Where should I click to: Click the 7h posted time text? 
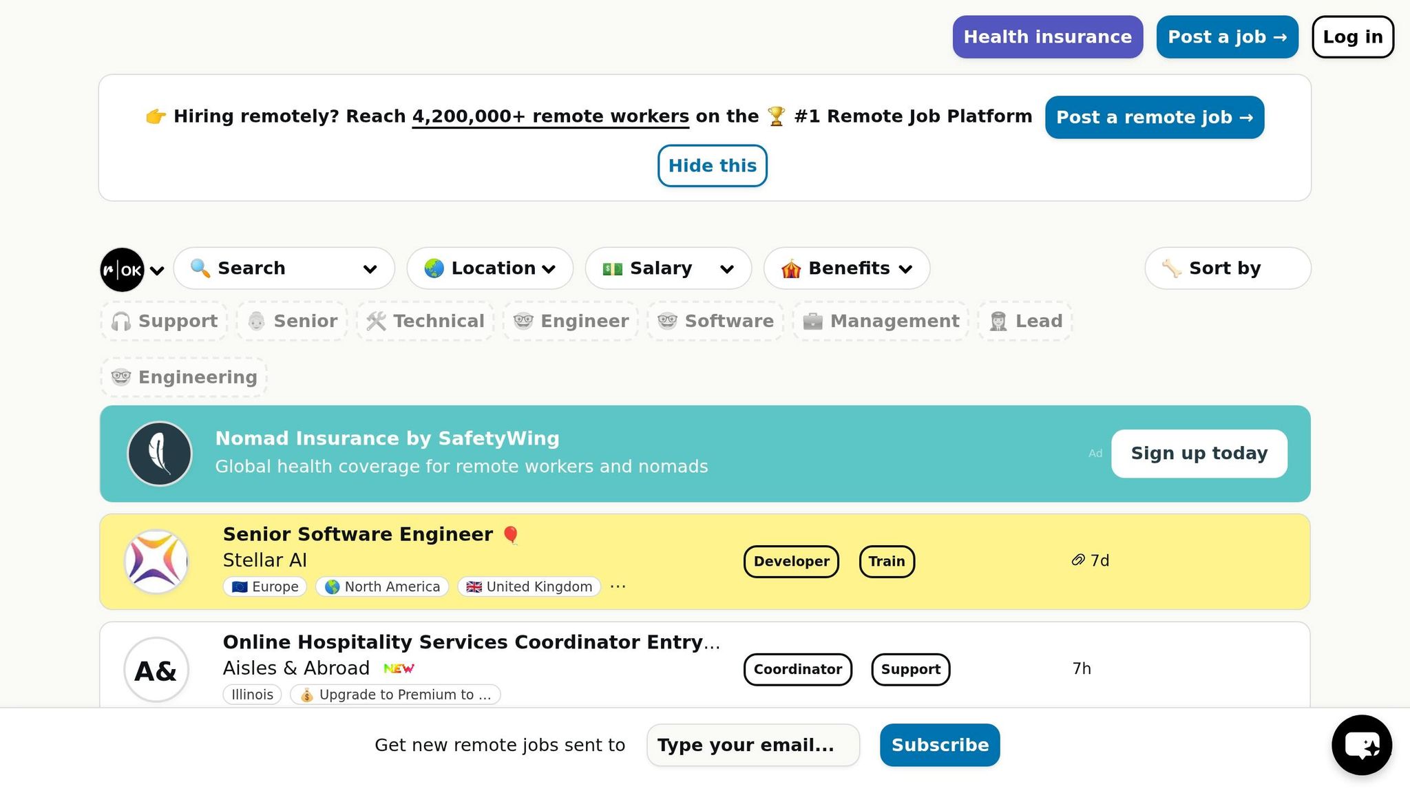[x=1082, y=669]
